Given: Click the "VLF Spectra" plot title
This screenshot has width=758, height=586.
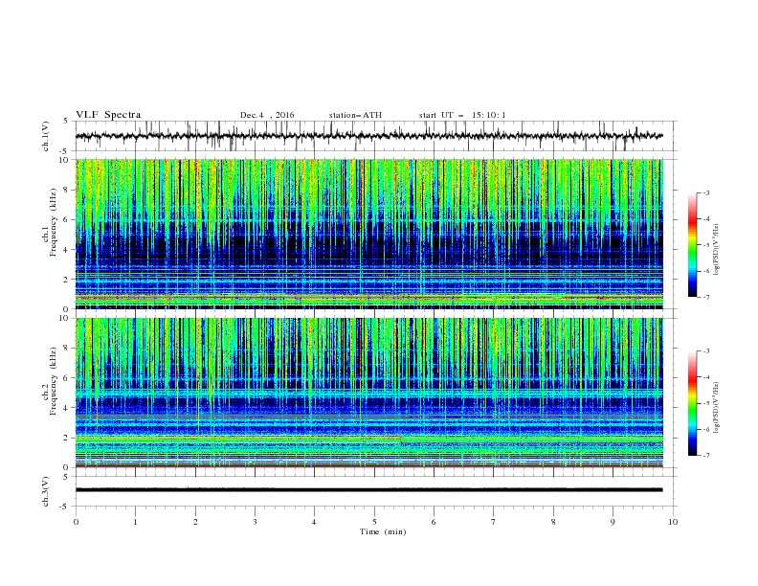Looking at the screenshot, I should 108,115.
